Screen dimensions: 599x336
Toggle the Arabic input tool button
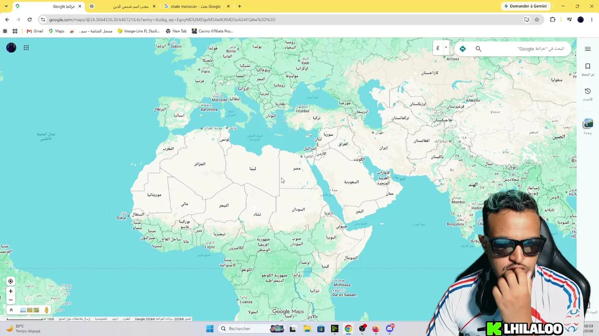[438, 48]
